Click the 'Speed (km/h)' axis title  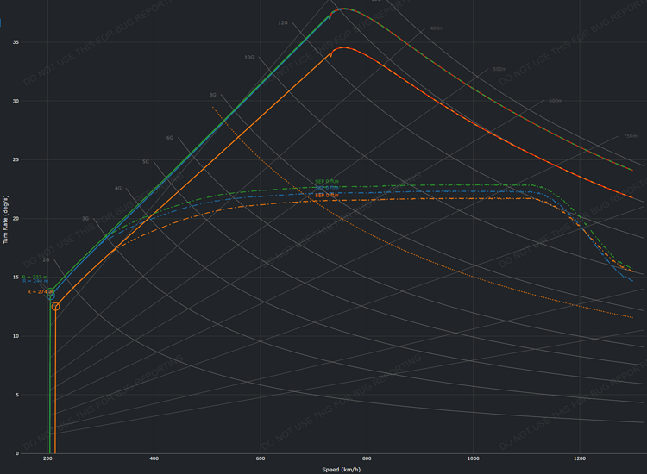click(342, 470)
